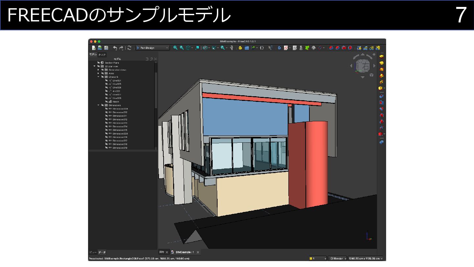
Task: Collapse the Linework group
Action: click(x=98, y=77)
